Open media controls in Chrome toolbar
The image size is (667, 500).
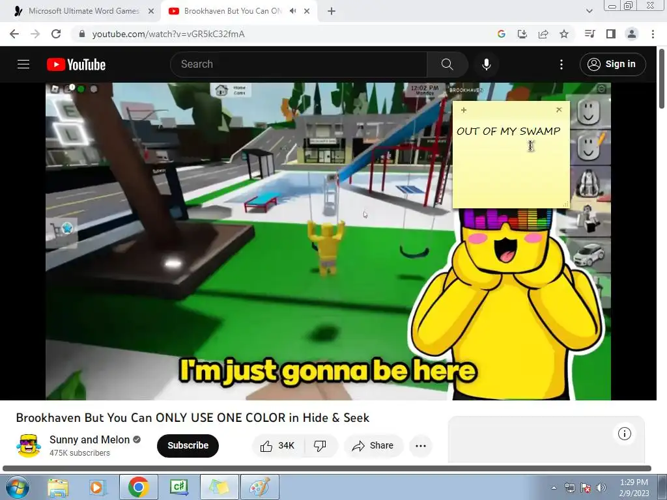tap(589, 34)
